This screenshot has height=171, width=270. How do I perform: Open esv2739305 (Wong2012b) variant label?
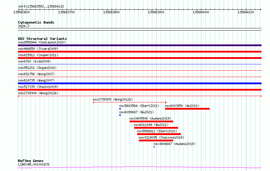113,99
